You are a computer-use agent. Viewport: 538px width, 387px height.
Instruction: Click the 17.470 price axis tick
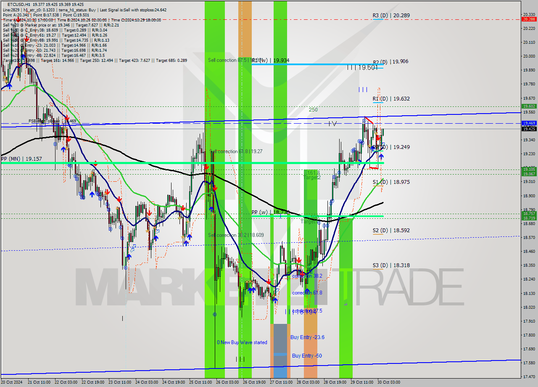529,377
